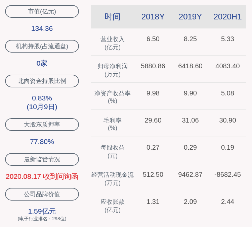Select ROE value 5.08

(227, 93)
